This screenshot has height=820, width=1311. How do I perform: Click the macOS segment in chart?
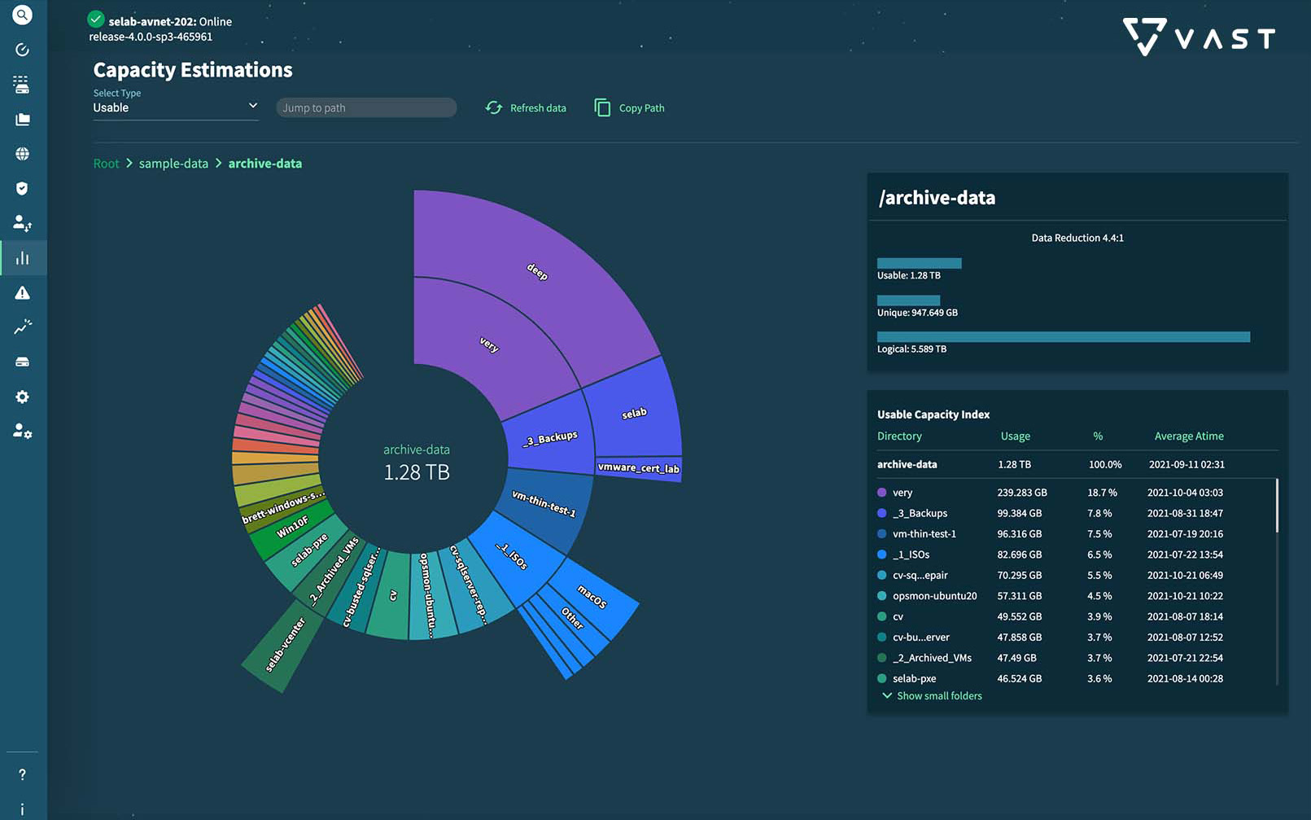click(x=592, y=597)
